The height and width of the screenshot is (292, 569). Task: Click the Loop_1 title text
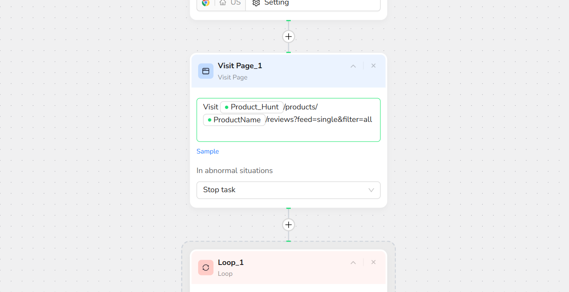pos(231,262)
